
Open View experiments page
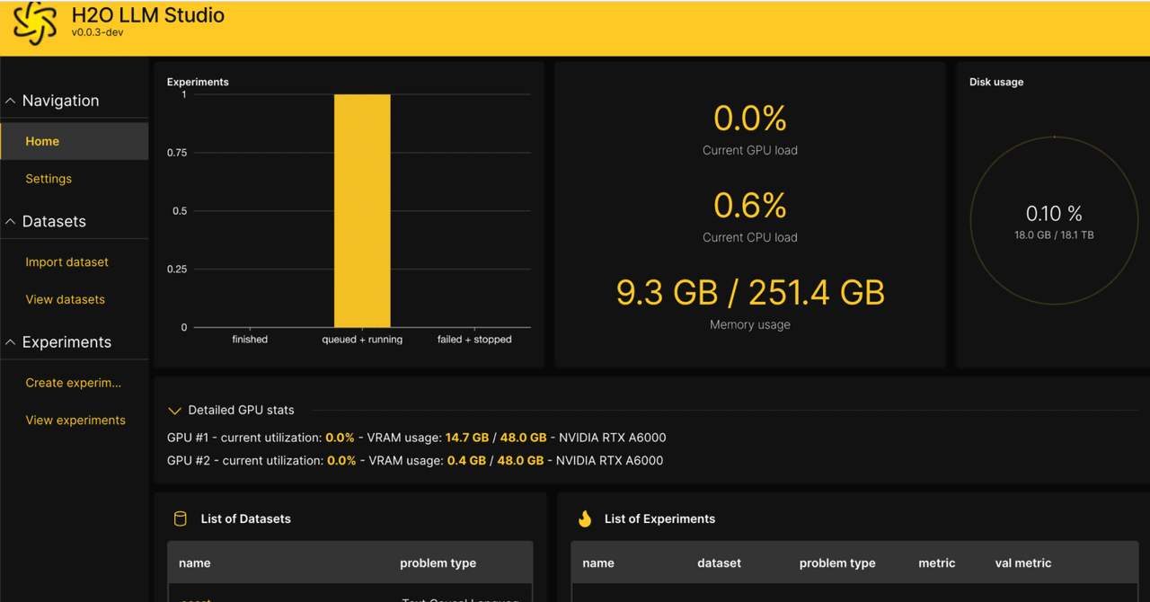(75, 420)
